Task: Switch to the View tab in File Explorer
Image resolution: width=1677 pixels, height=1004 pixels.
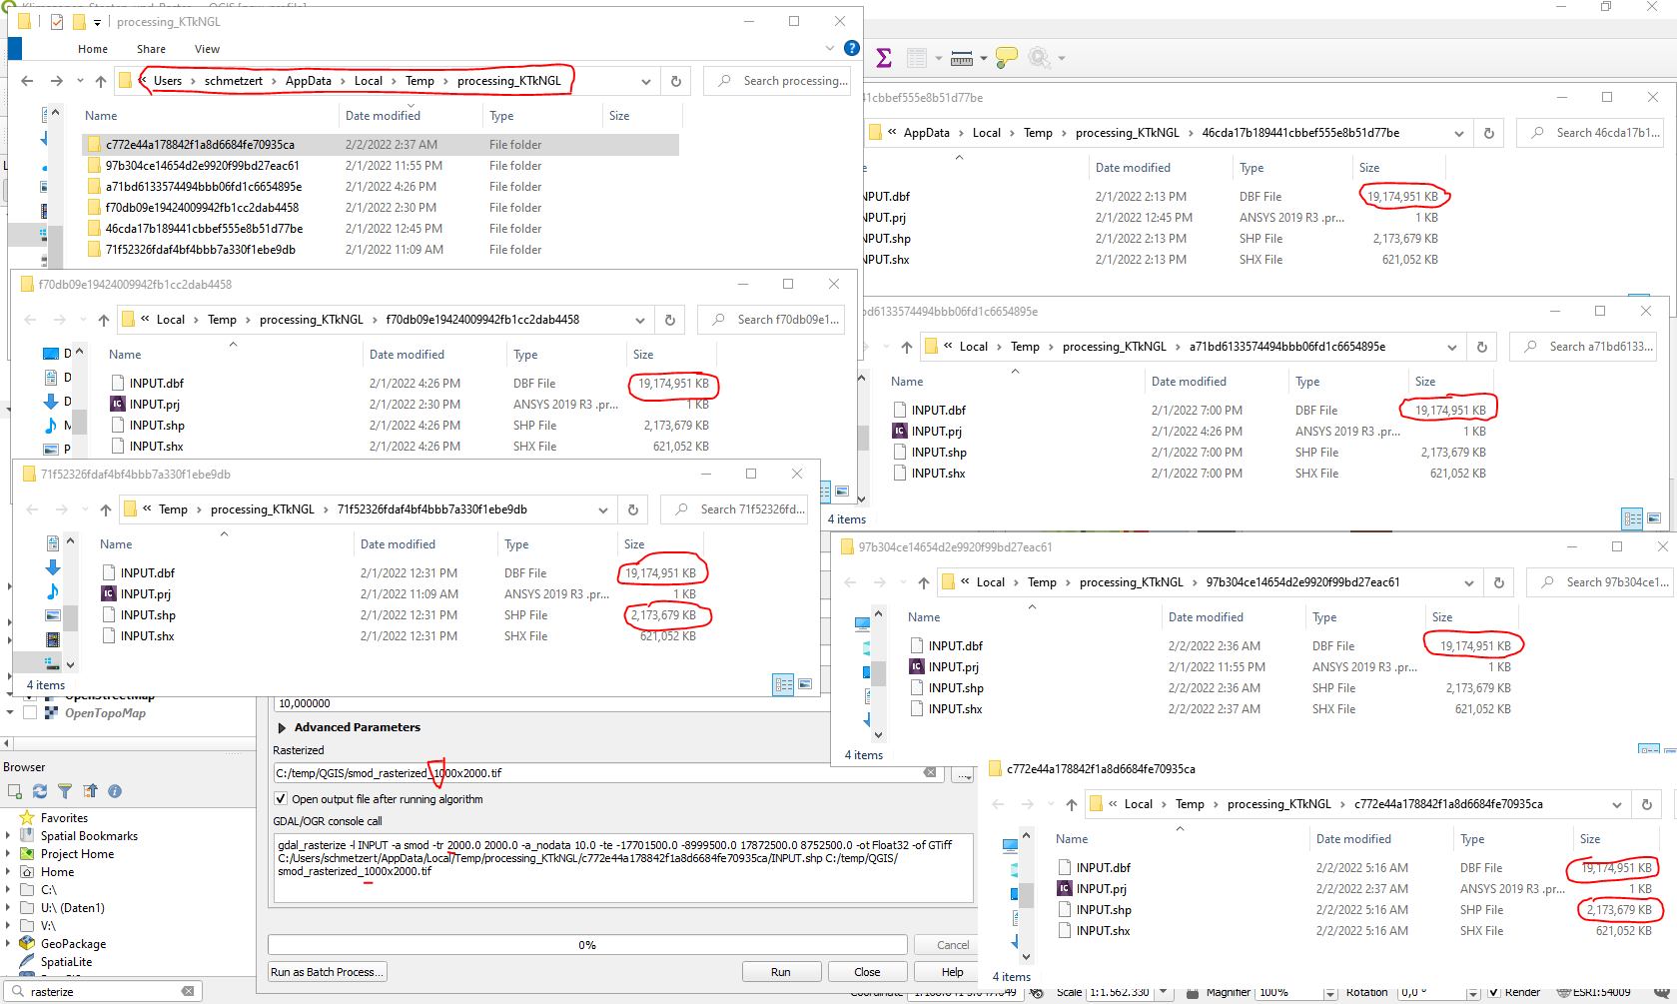Action: (207, 48)
